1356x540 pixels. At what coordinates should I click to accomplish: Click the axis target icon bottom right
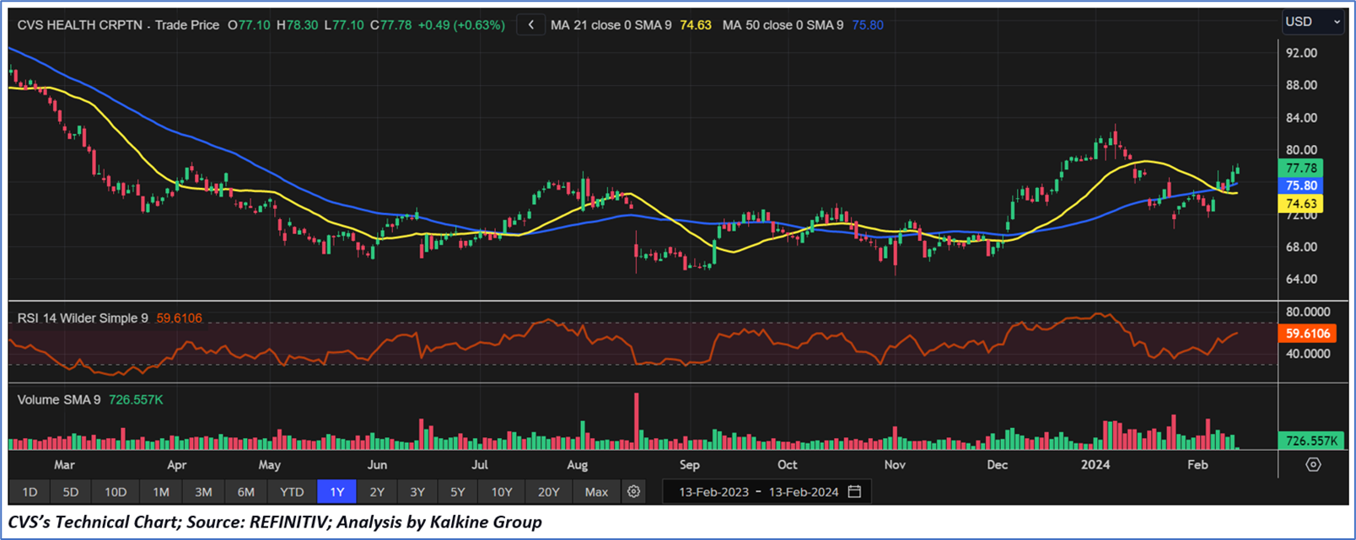pos(1313,464)
